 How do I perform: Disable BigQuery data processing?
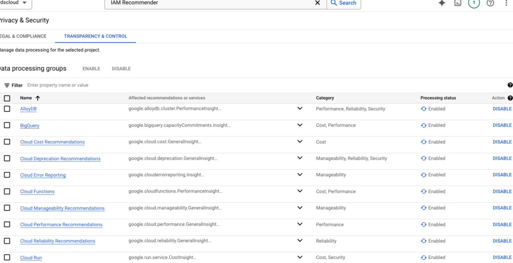pos(502,125)
